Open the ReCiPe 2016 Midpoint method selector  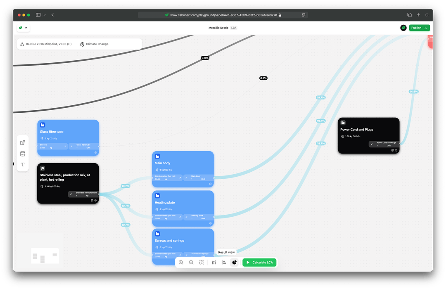click(x=46, y=44)
